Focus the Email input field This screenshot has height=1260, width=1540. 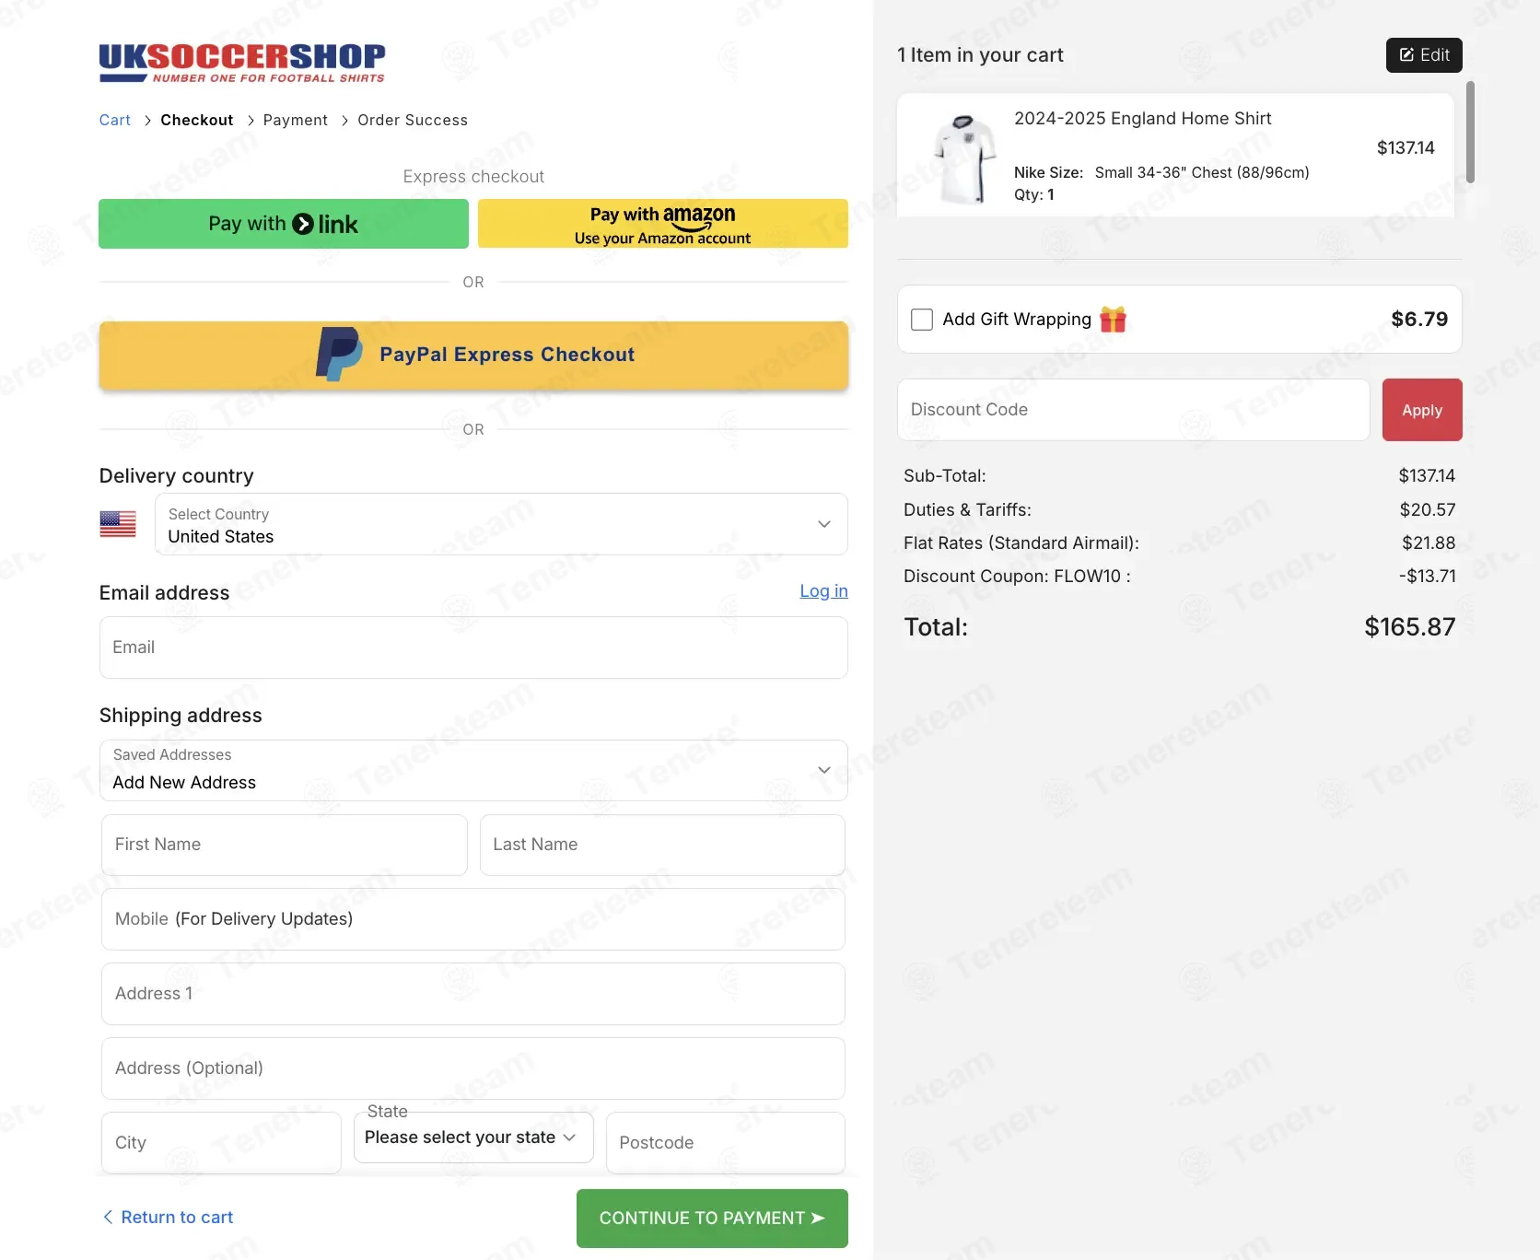click(473, 647)
